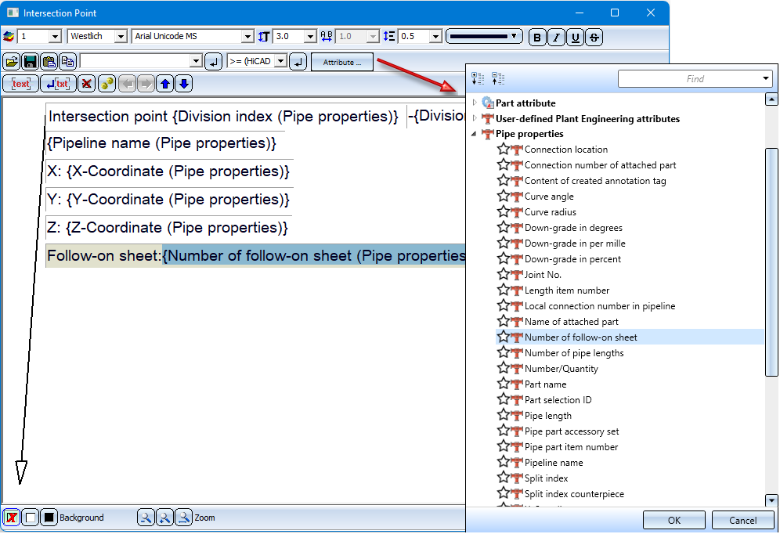Click the paste clipboard icon
780x534 pixels.
[49, 62]
